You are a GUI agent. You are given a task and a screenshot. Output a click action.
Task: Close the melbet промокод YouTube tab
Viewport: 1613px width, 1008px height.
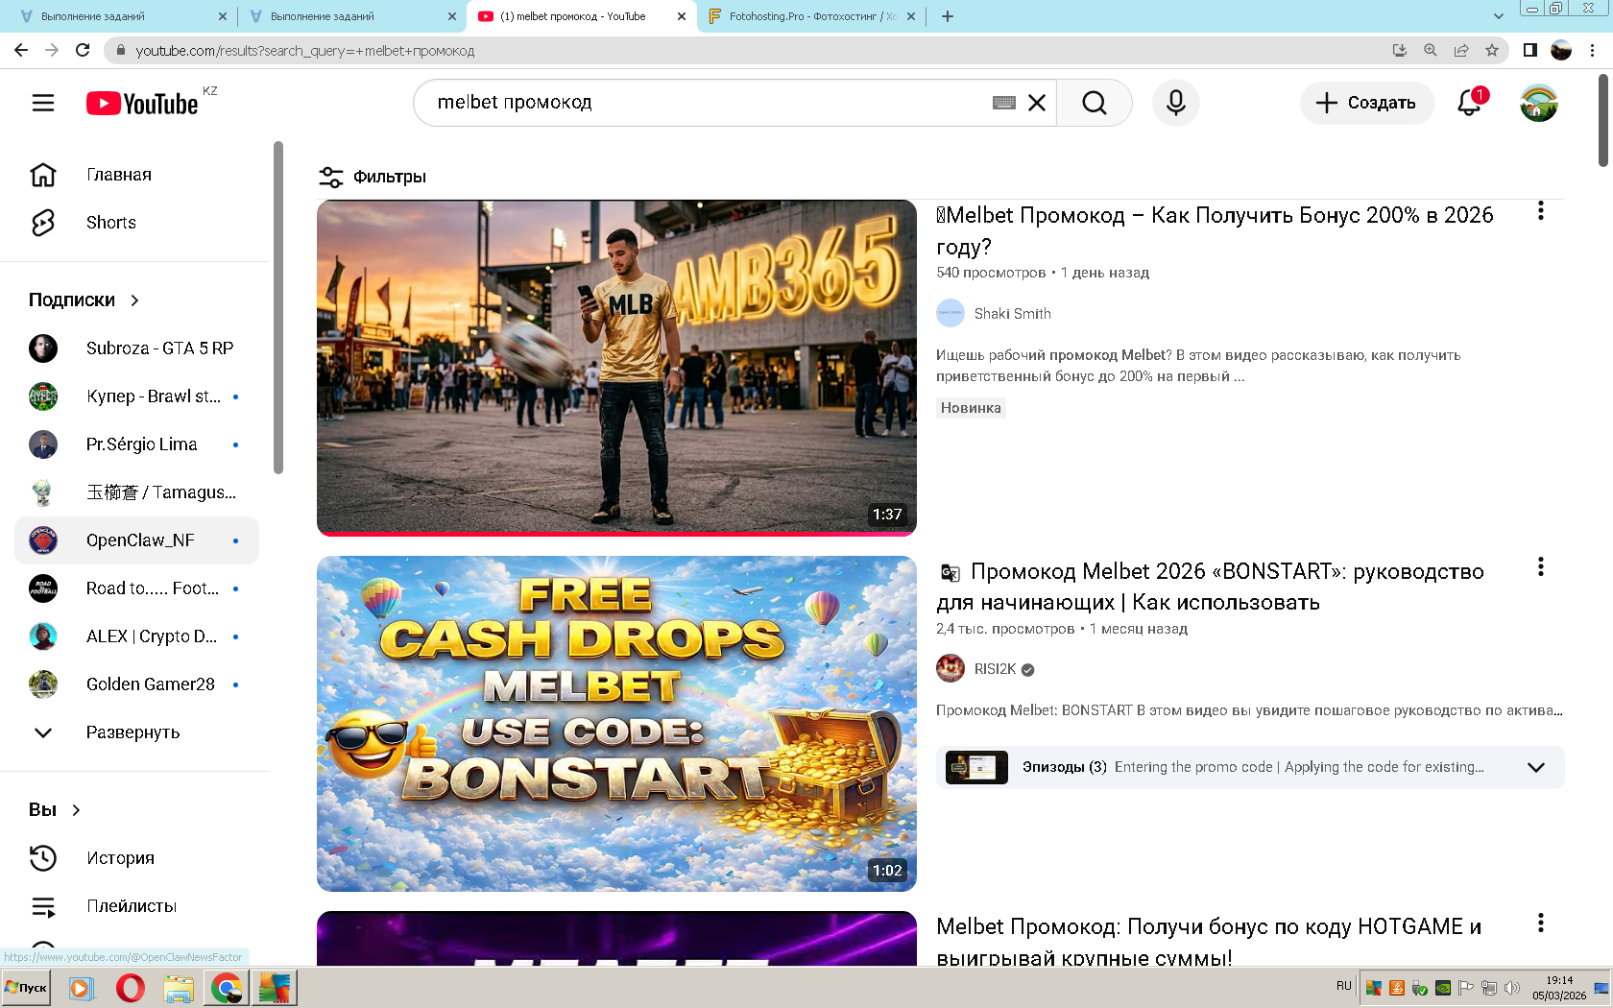click(x=682, y=16)
